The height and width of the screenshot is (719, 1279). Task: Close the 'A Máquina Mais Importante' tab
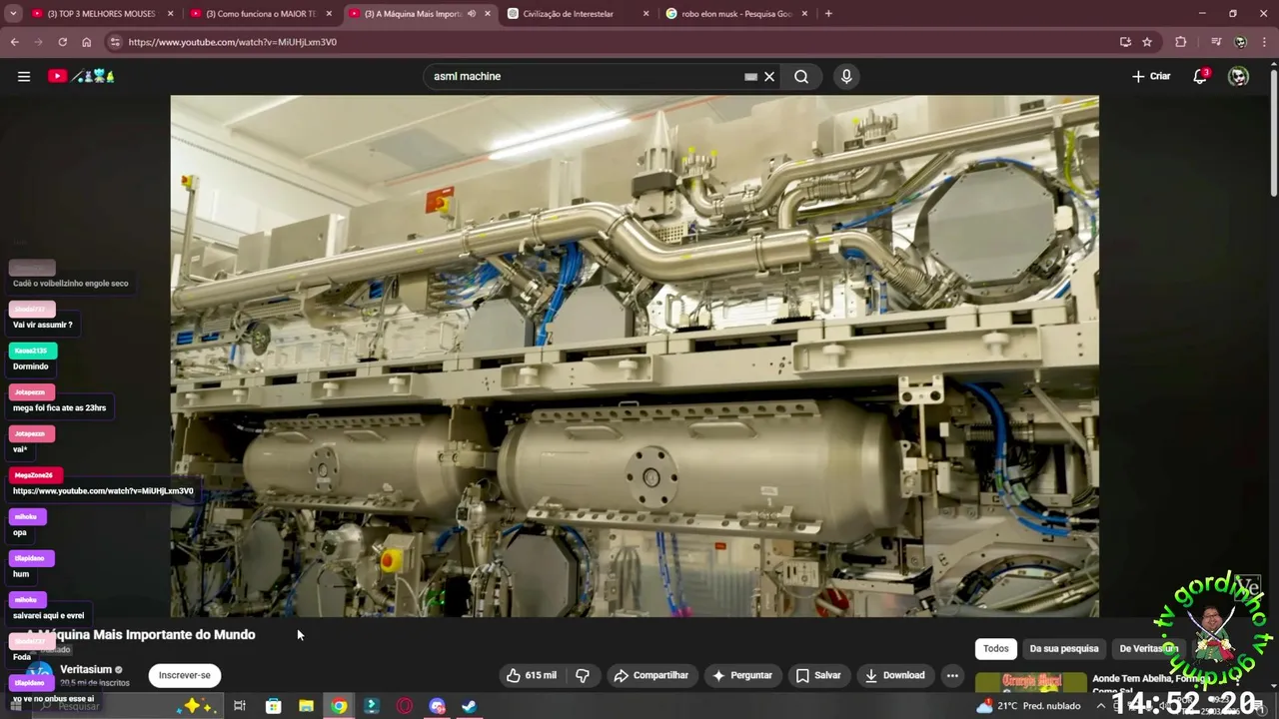click(x=488, y=14)
